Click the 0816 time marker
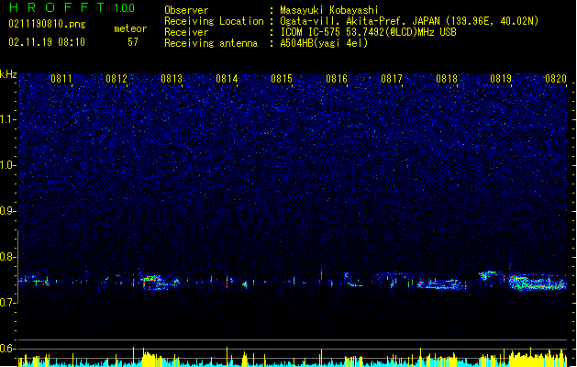Image resolution: width=577 pixels, height=367 pixels. click(337, 79)
